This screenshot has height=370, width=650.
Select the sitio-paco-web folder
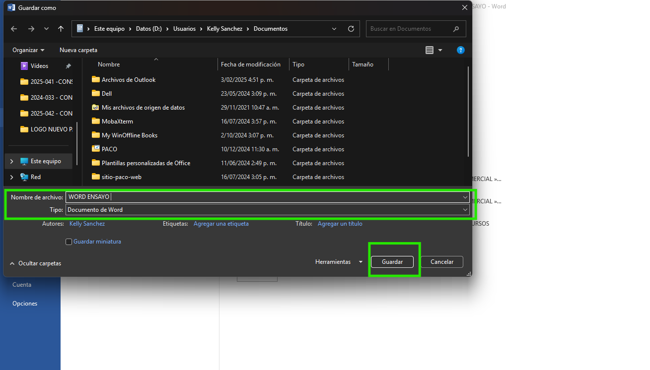click(122, 177)
